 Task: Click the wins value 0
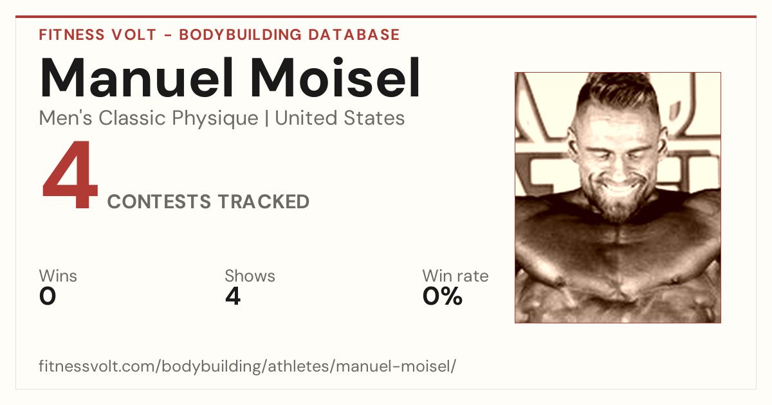coord(48,296)
